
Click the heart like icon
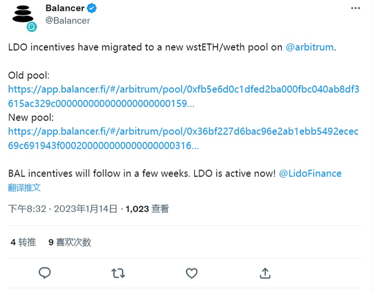(x=192, y=273)
